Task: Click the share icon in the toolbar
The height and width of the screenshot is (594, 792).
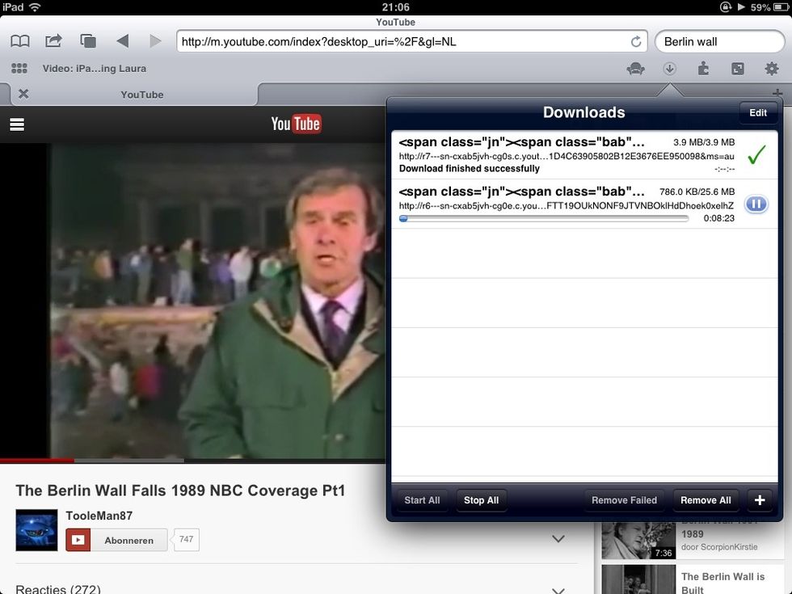Action: (x=53, y=40)
